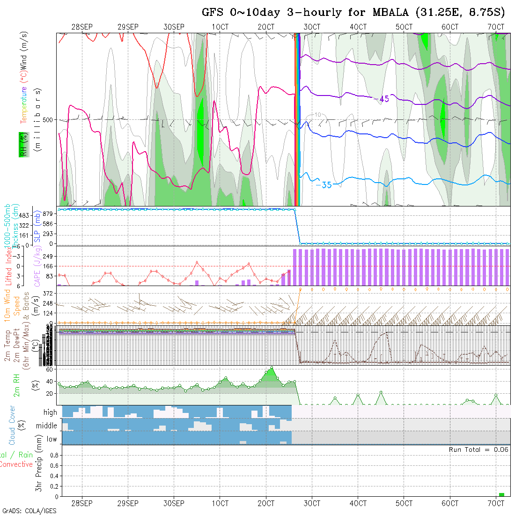Select the 28SEP label on the top axis
This screenshot has height=515, width=515.
[x=82, y=27]
